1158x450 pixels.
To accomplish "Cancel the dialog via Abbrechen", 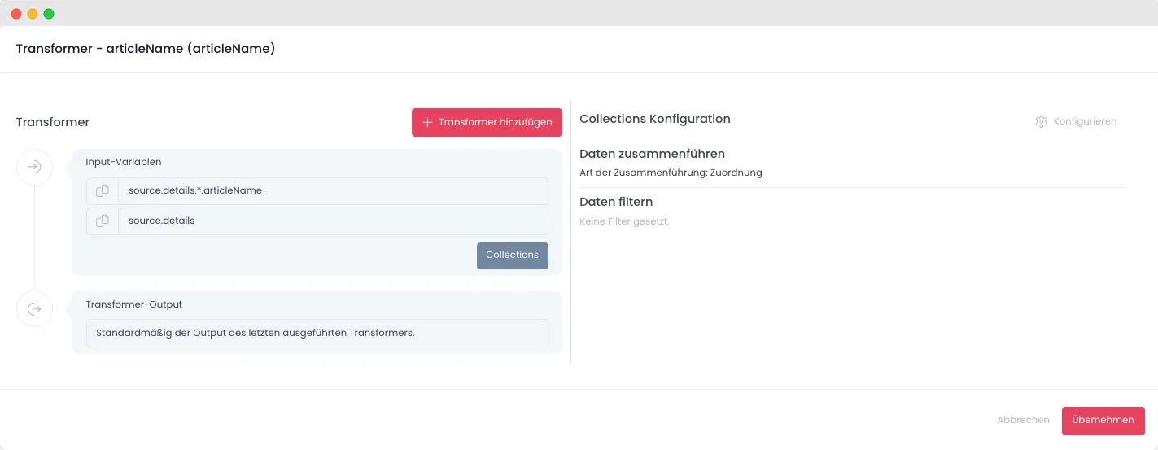I will coord(1023,421).
